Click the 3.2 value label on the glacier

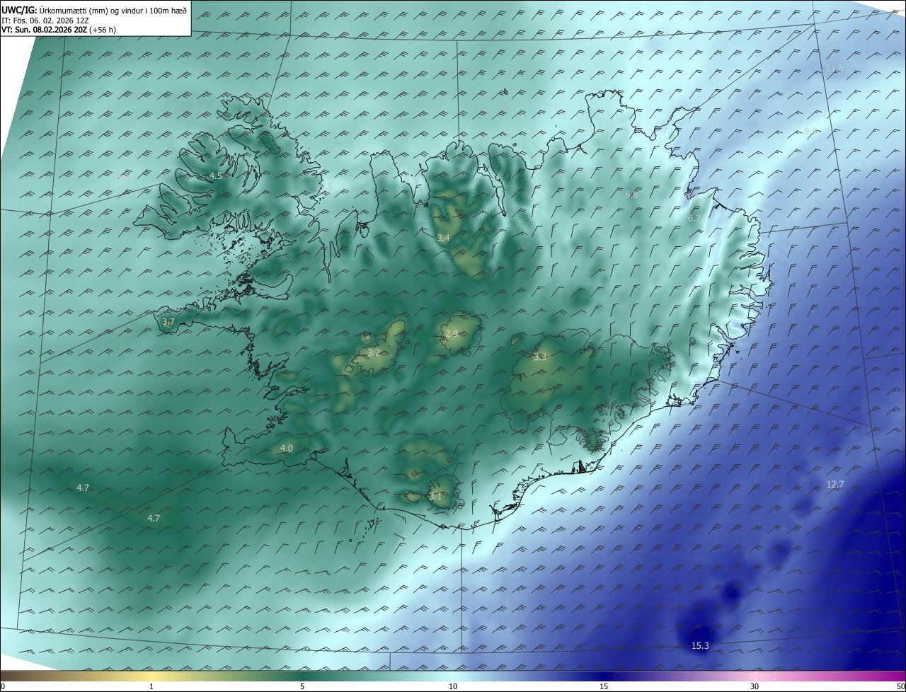pyautogui.click(x=374, y=352)
